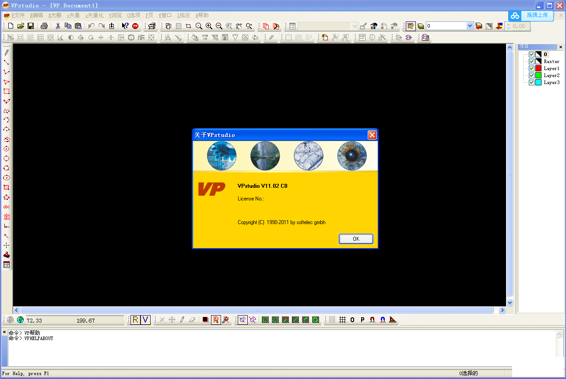Click the X coordinate field showing 72.33

point(49,320)
